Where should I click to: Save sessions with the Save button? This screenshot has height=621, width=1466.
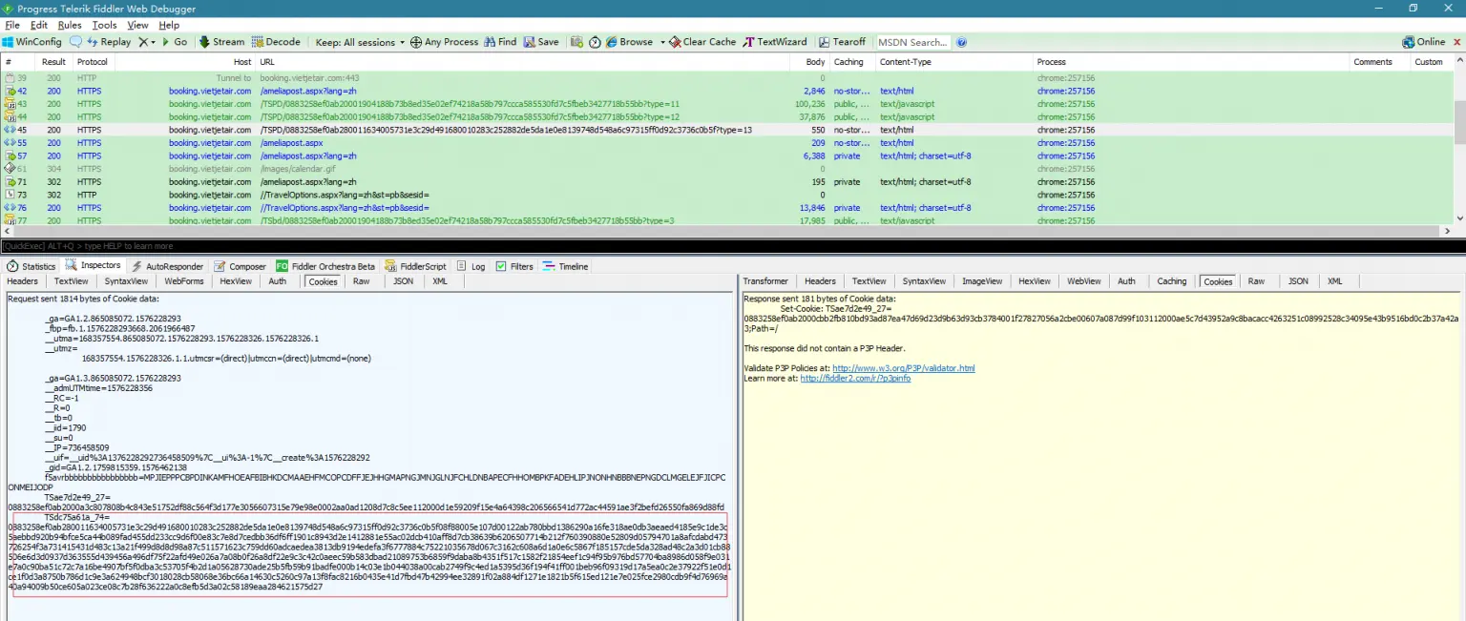click(541, 42)
